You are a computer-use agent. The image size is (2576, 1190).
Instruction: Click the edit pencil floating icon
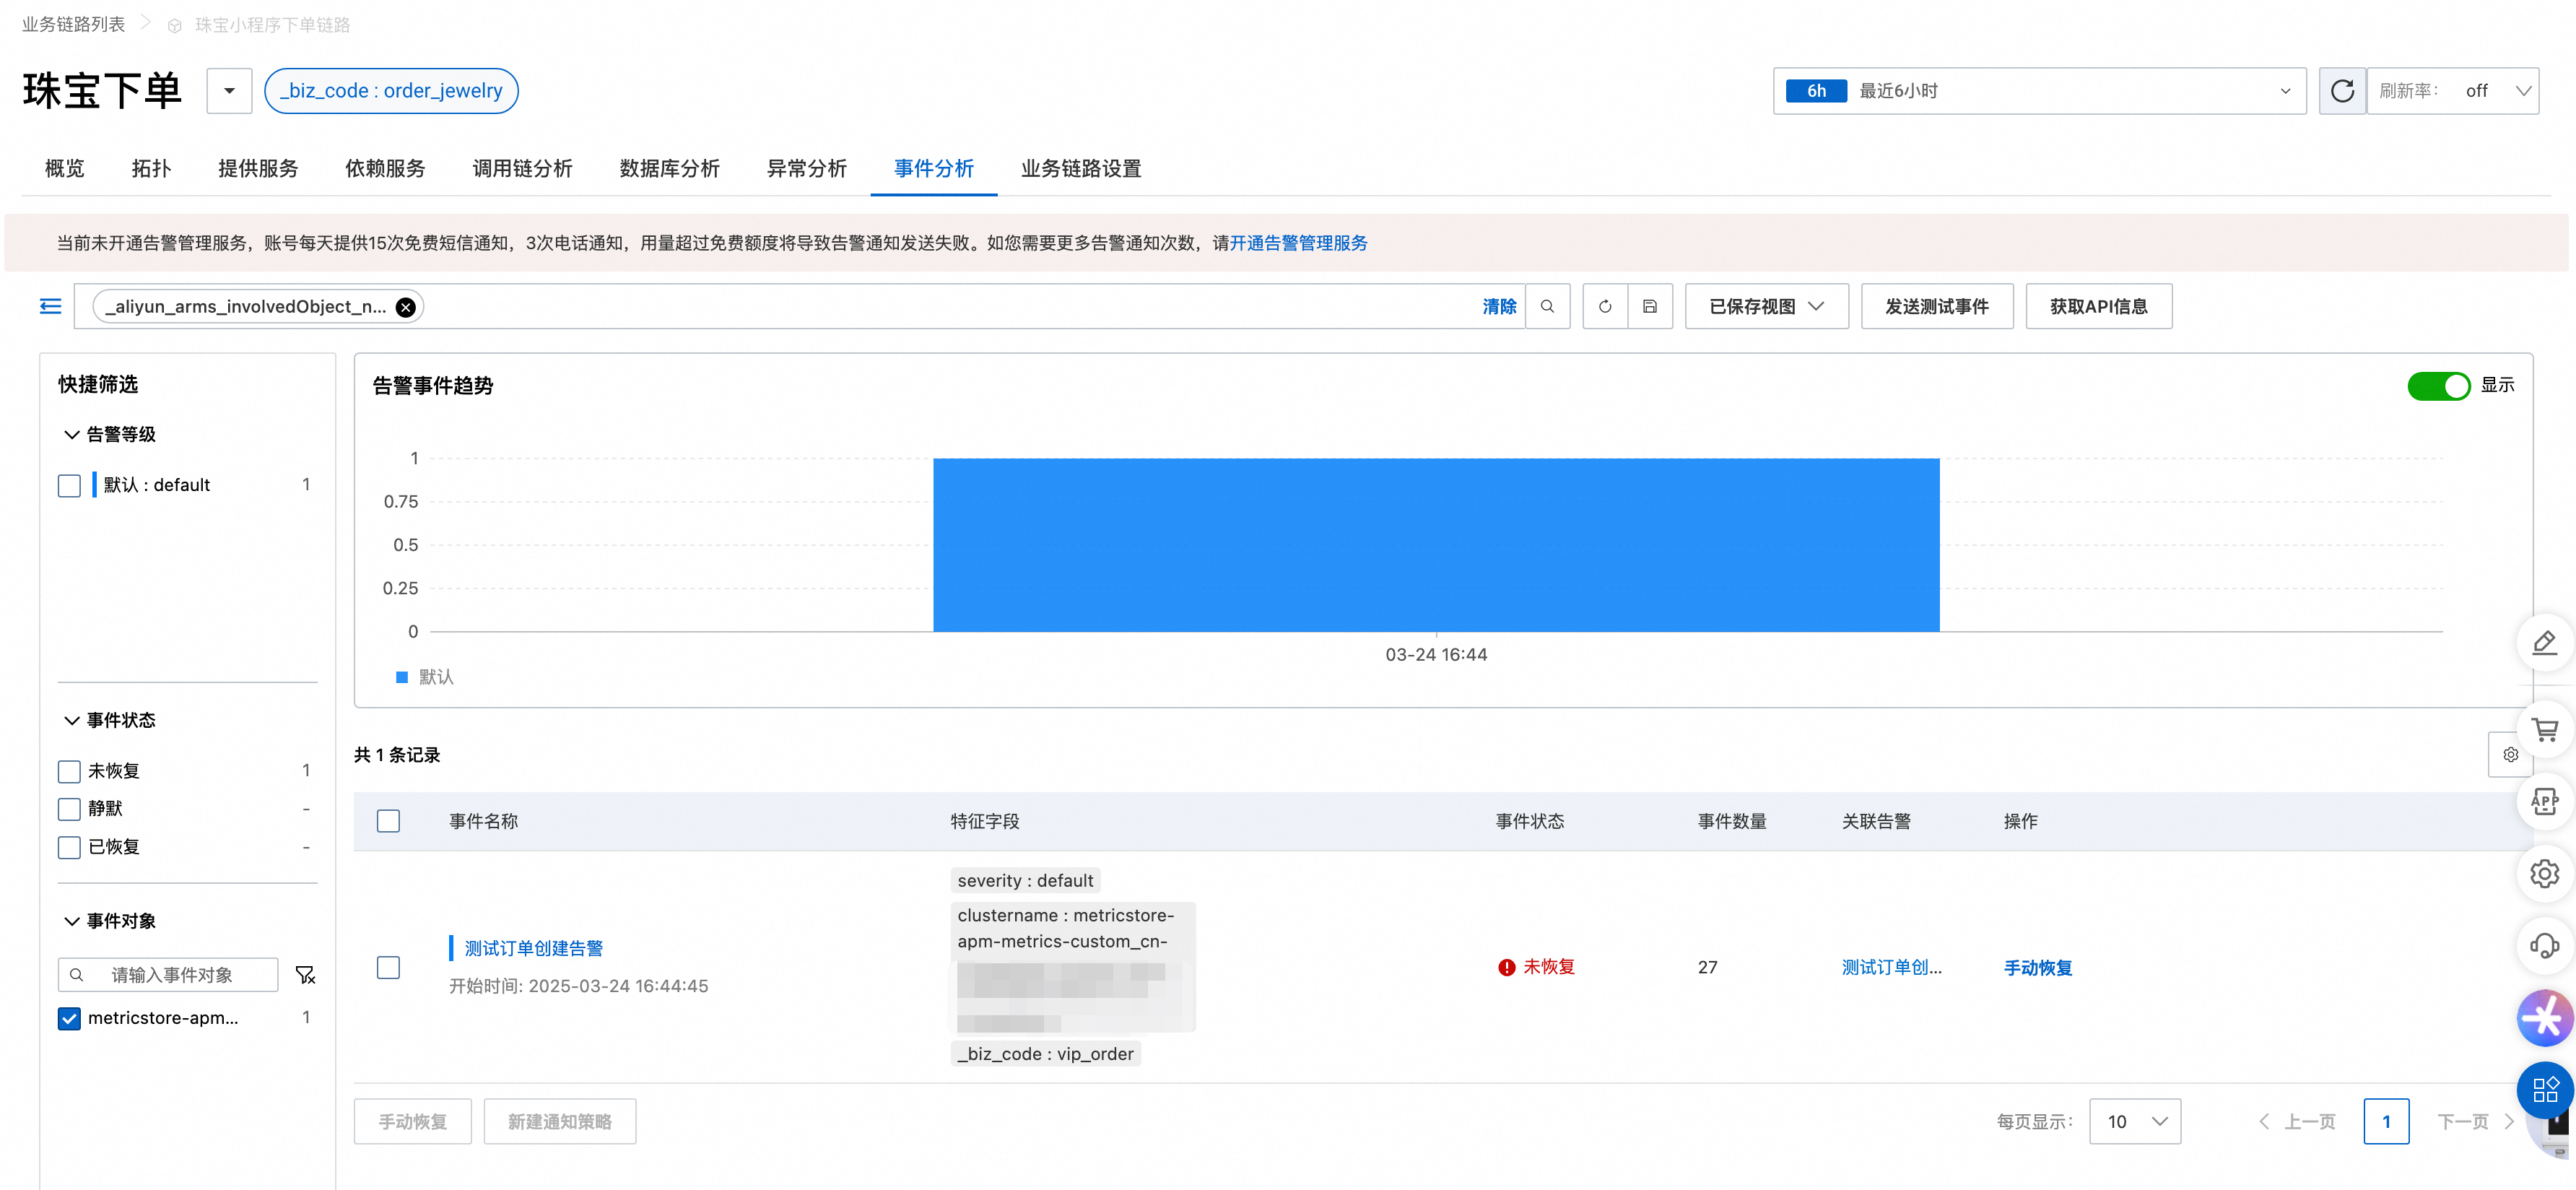2544,643
